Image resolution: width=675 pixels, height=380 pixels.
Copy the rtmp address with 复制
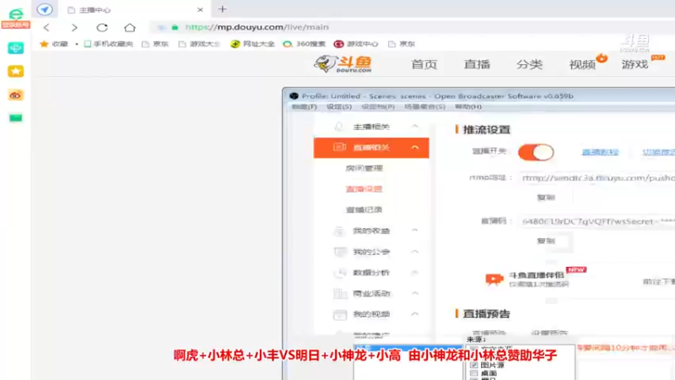tap(546, 198)
